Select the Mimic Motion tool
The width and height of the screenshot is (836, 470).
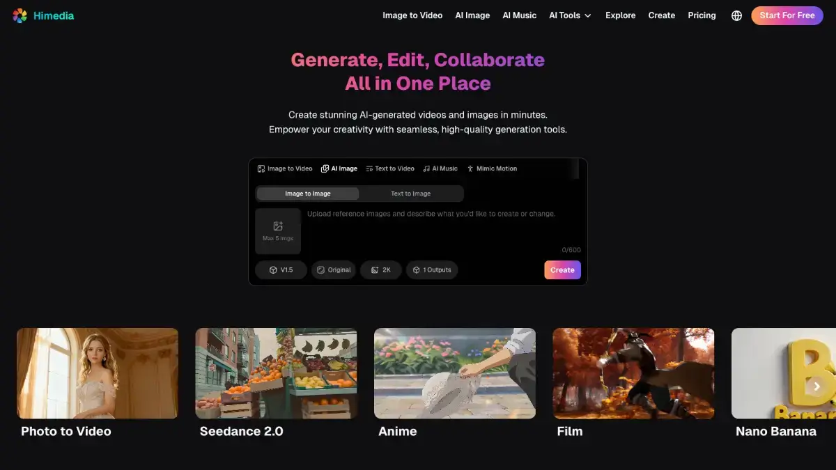(492, 169)
